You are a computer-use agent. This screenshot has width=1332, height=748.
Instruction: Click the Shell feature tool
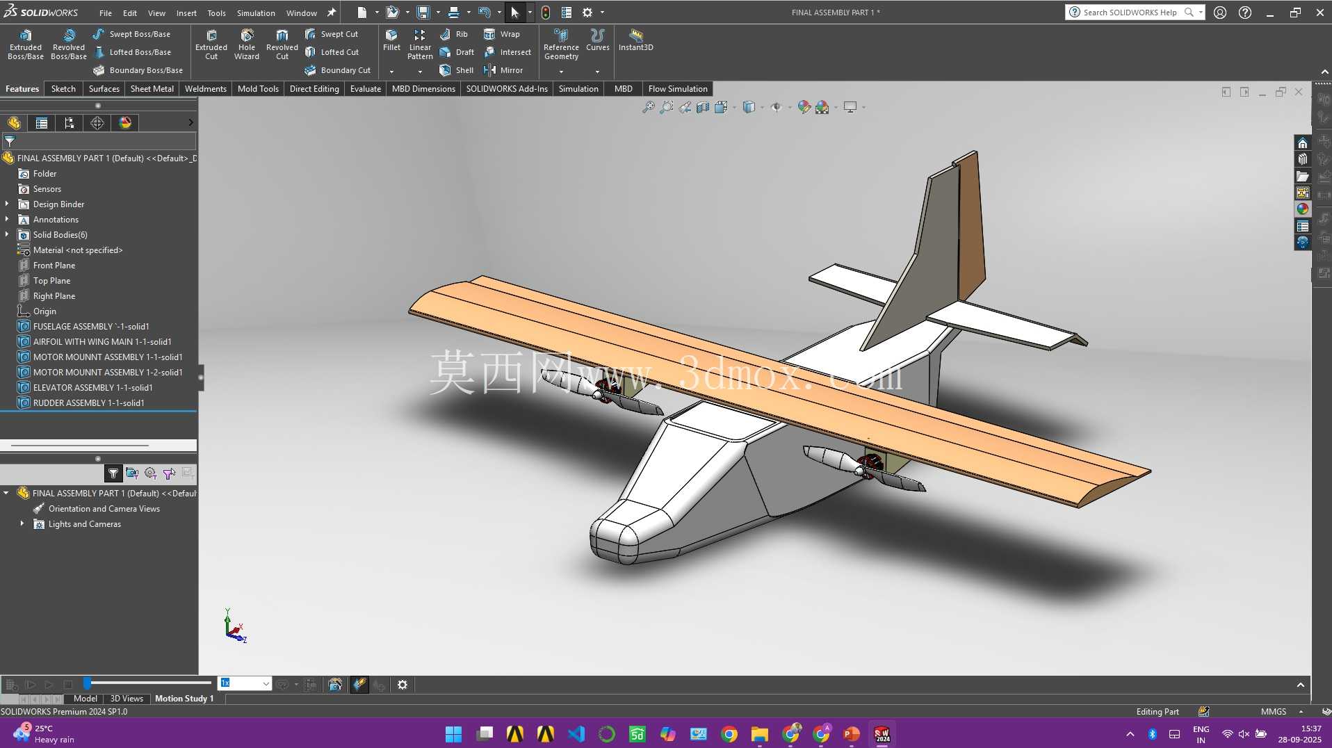pos(457,70)
